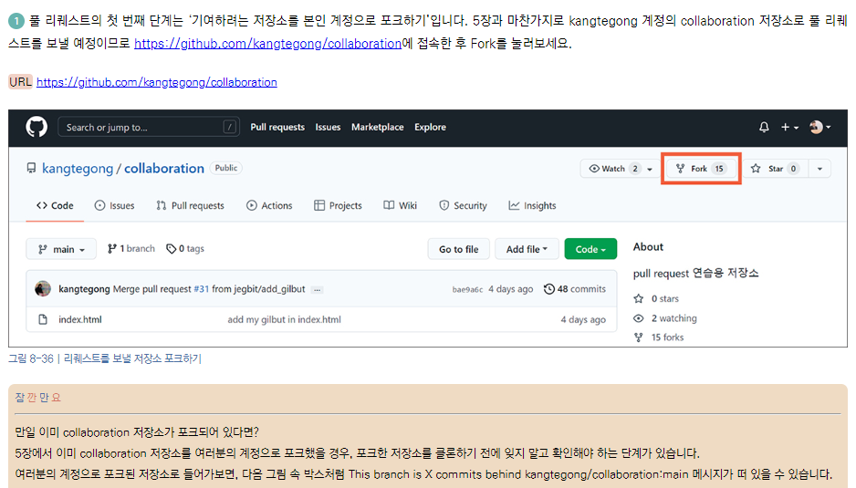This screenshot has width=856, height=488.
Task: Click the Watch count badge showing 2
Action: coord(635,169)
